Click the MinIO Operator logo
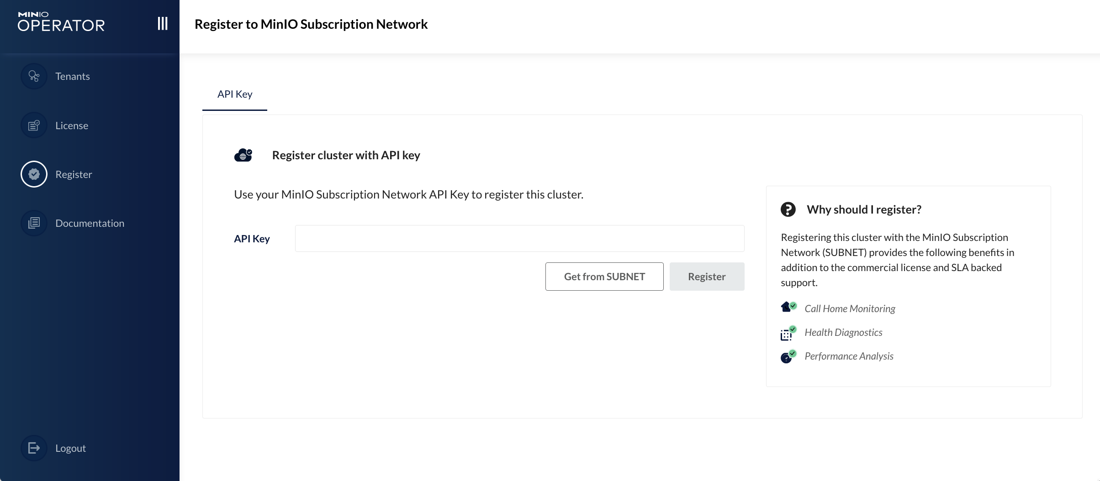Screen dimensions: 1100x481 61,21
